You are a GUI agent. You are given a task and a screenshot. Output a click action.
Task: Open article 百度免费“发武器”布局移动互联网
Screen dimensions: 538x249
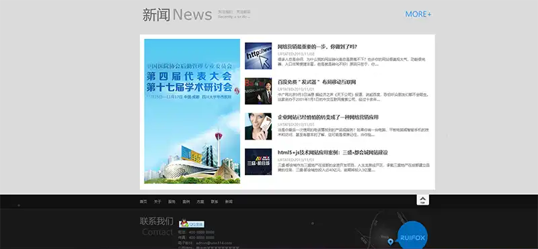tap(317, 82)
